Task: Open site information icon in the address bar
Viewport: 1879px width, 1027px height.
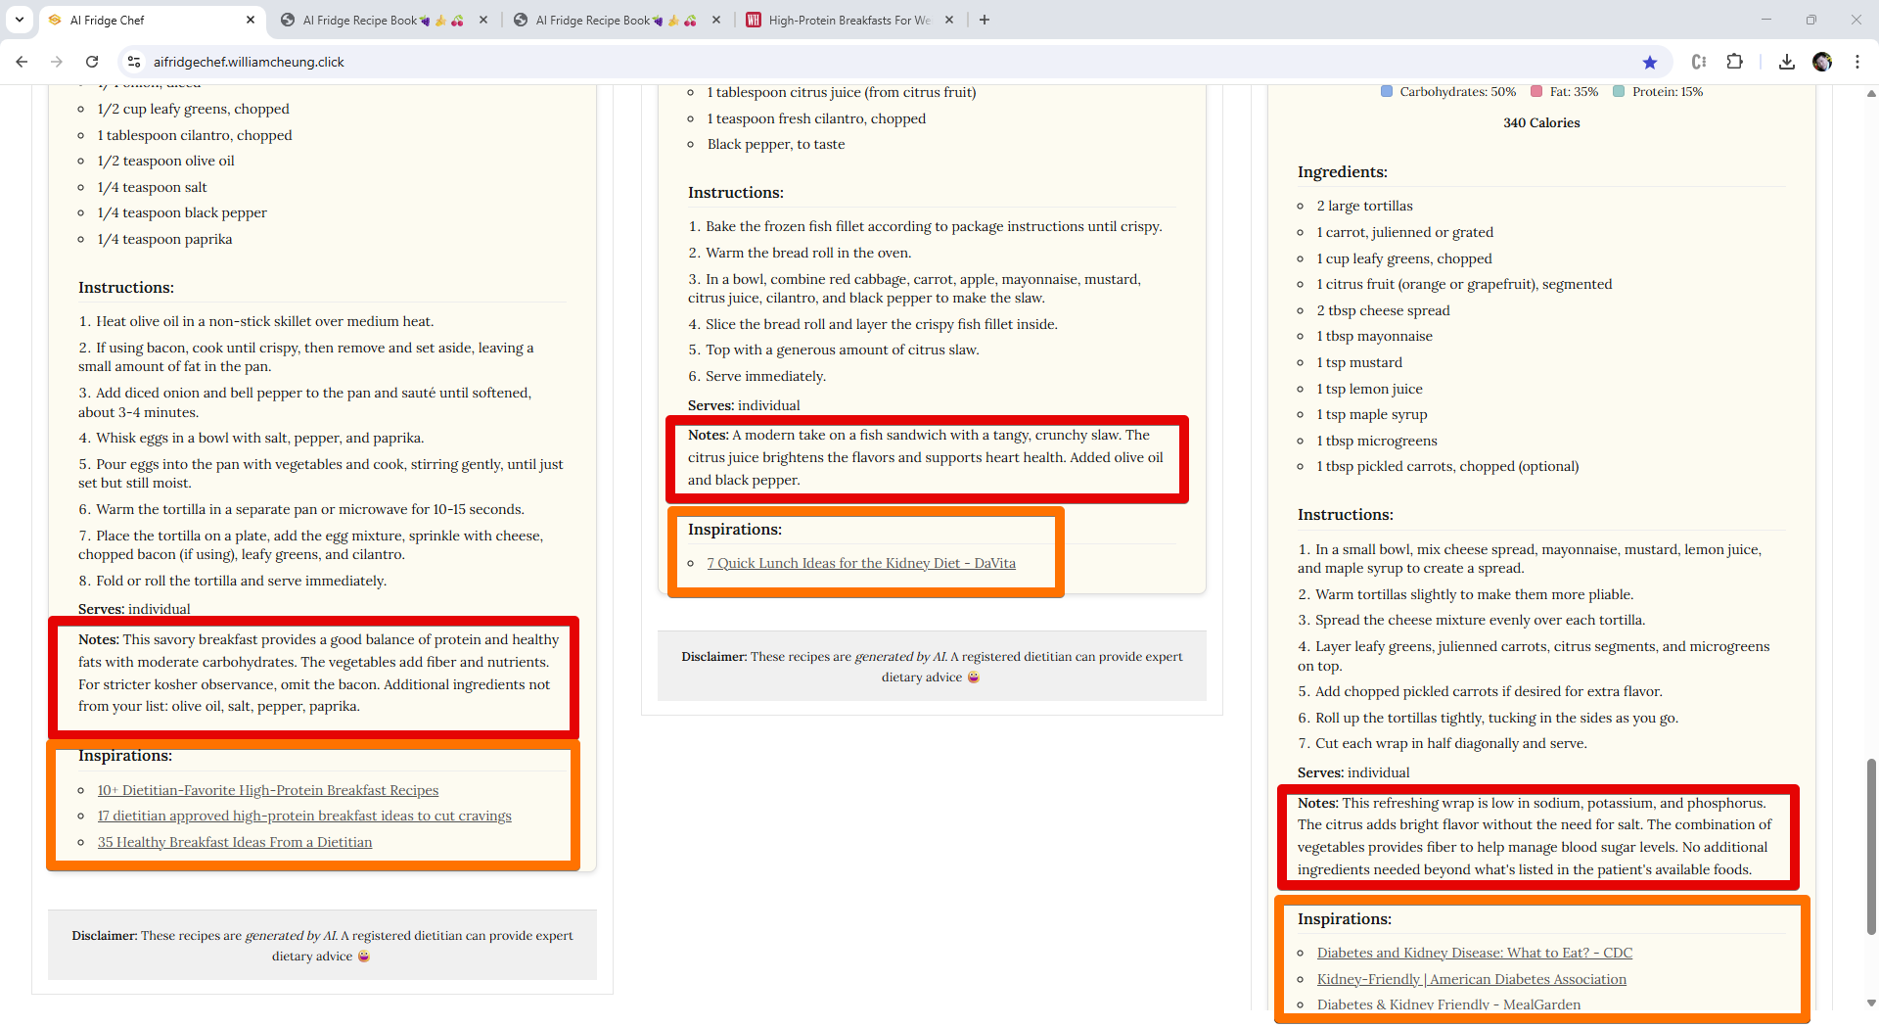Action: coord(133,62)
